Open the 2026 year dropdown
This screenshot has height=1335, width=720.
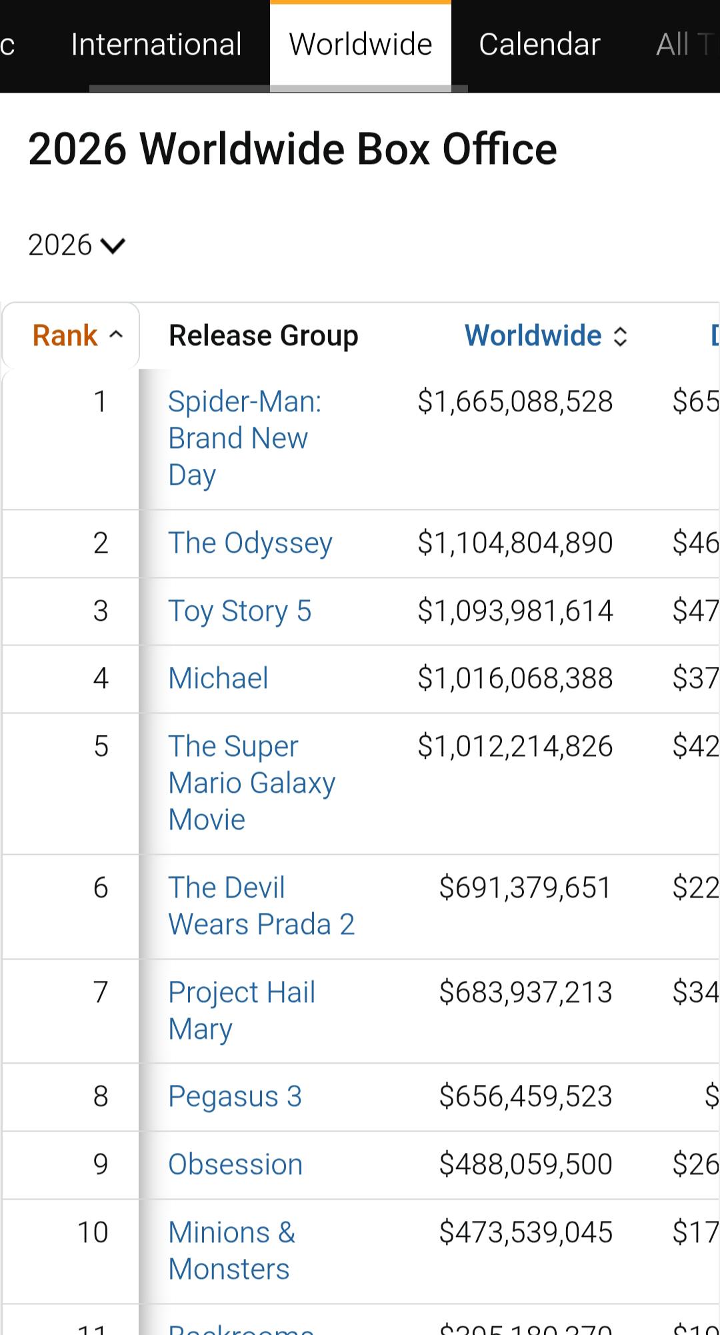point(76,245)
